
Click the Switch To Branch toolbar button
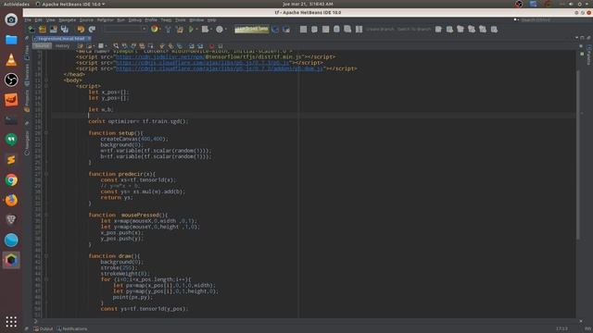pos(414,29)
